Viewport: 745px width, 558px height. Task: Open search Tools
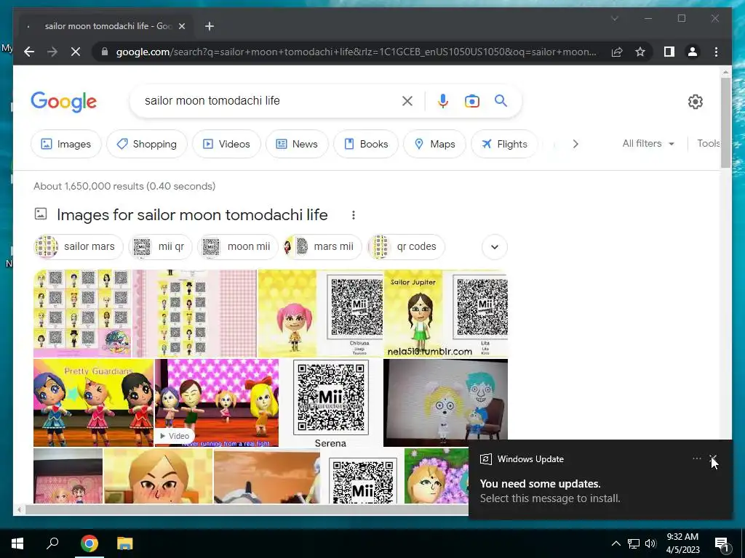coord(709,143)
